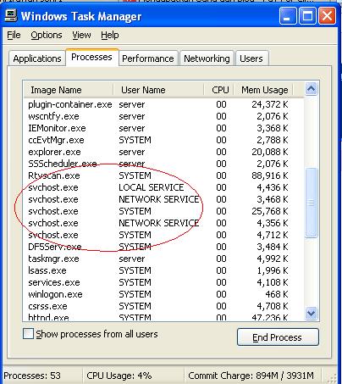
Task: Switch to the Performance tab
Action: (148, 58)
